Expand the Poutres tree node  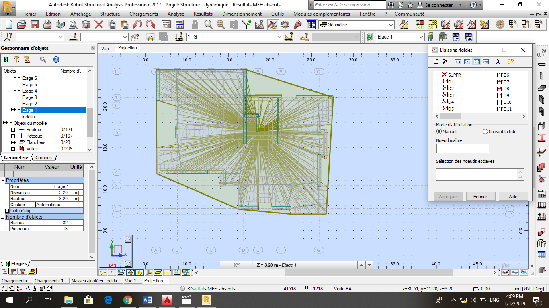point(13,130)
